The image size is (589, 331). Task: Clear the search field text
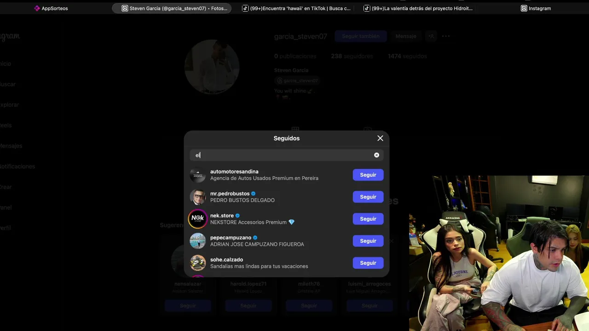point(376,155)
